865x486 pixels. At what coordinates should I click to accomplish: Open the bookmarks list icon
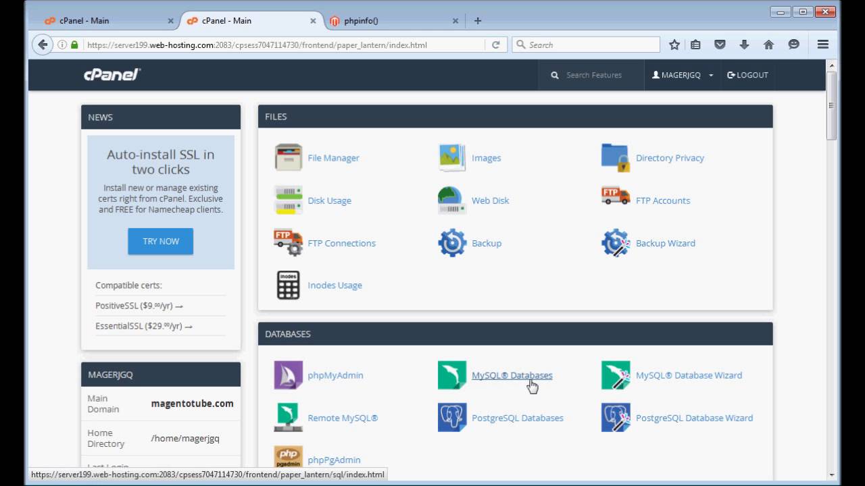(695, 45)
